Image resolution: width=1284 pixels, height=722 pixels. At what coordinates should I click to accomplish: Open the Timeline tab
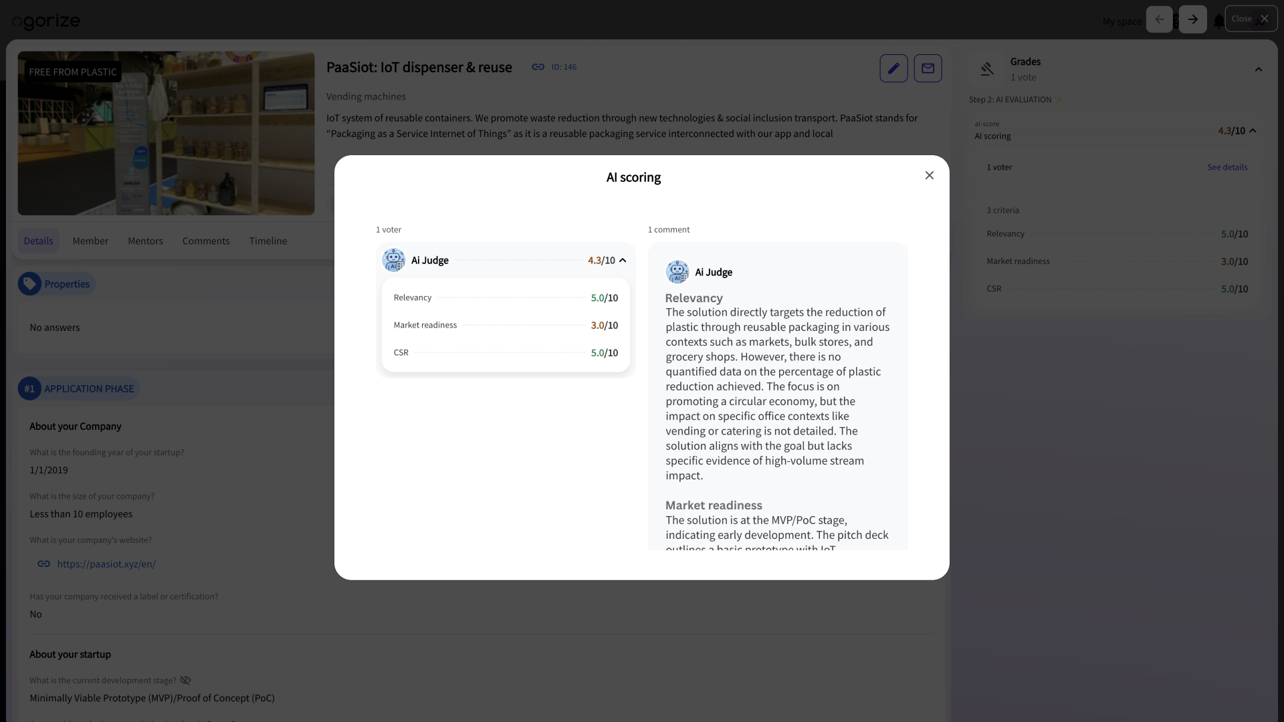(267, 241)
